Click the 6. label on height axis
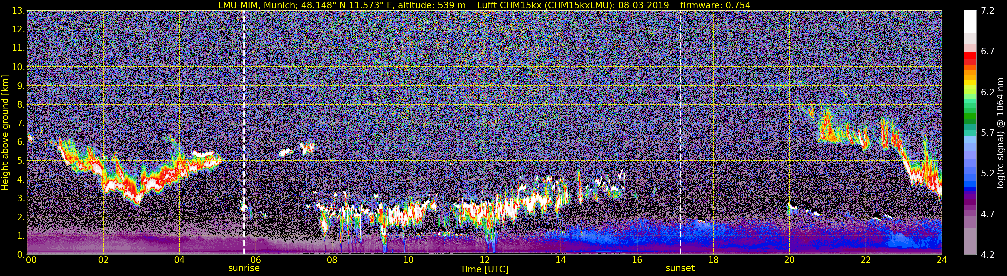Image resolution: width=1007 pixels, height=276 pixels. [x=21, y=142]
